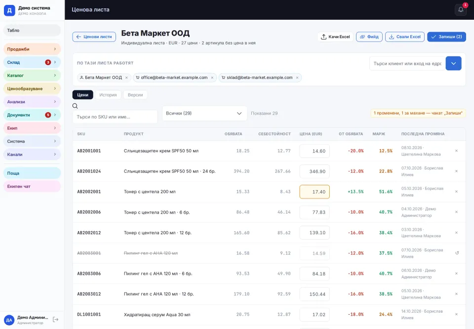Switch to the Цени tab
The width and height of the screenshot is (474, 329).
tap(83, 95)
